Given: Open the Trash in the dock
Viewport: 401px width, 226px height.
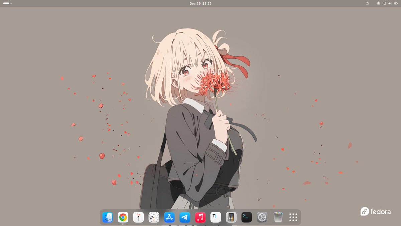Looking at the screenshot, I should tap(278, 217).
